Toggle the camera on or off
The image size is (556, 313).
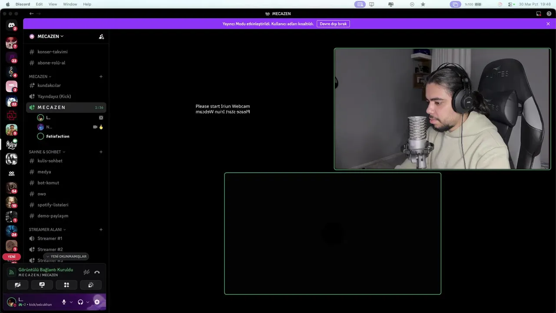click(18, 285)
